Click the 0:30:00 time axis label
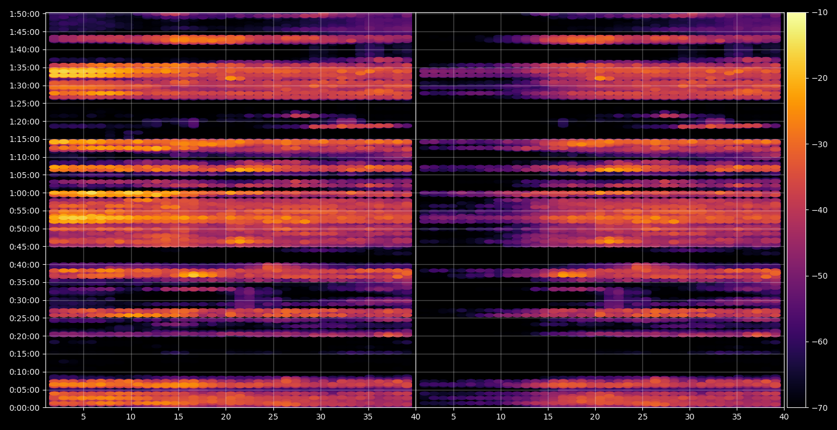 click(x=24, y=300)
